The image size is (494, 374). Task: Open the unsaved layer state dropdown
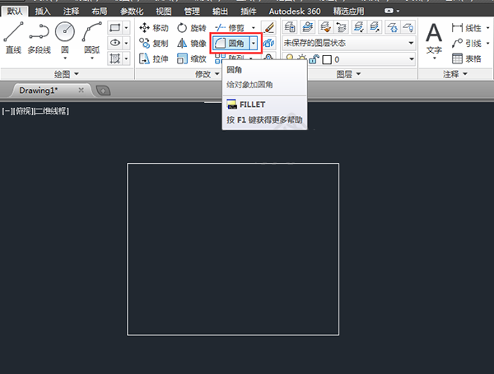349,43
